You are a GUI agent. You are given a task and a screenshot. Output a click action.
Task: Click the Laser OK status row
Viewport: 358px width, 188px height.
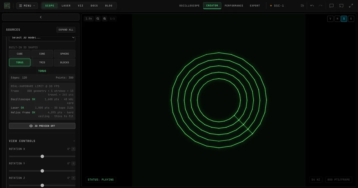click(42, 108)
